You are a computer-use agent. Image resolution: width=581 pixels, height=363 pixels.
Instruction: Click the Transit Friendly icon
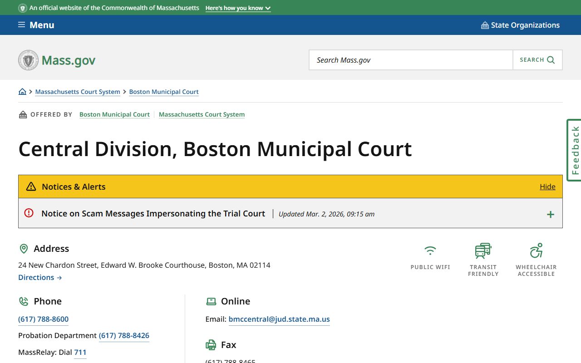(x=483, y=250)
